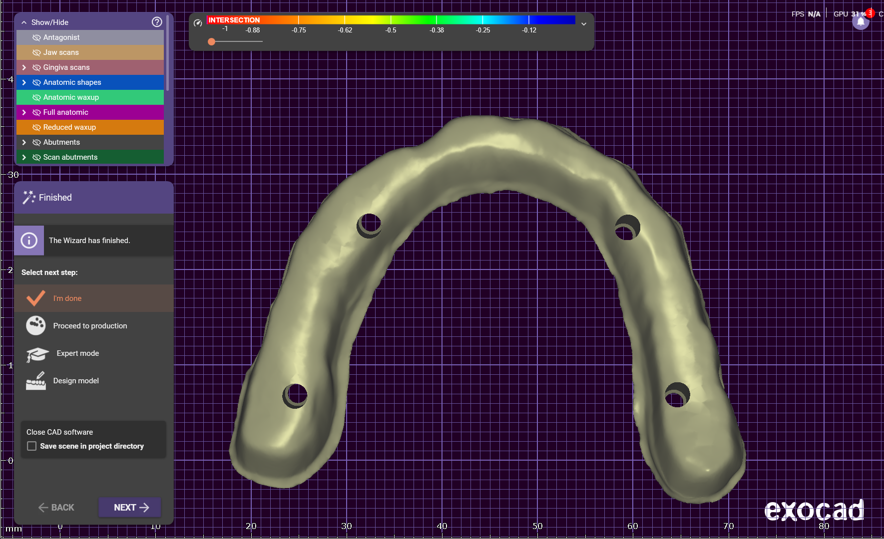This screenshot has width=884, height=539.
Task: Select the Reduced waxup entry
Action: tap(69, 127)
